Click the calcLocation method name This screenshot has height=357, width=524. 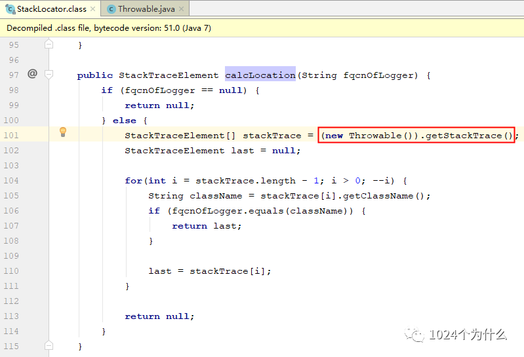260,75
